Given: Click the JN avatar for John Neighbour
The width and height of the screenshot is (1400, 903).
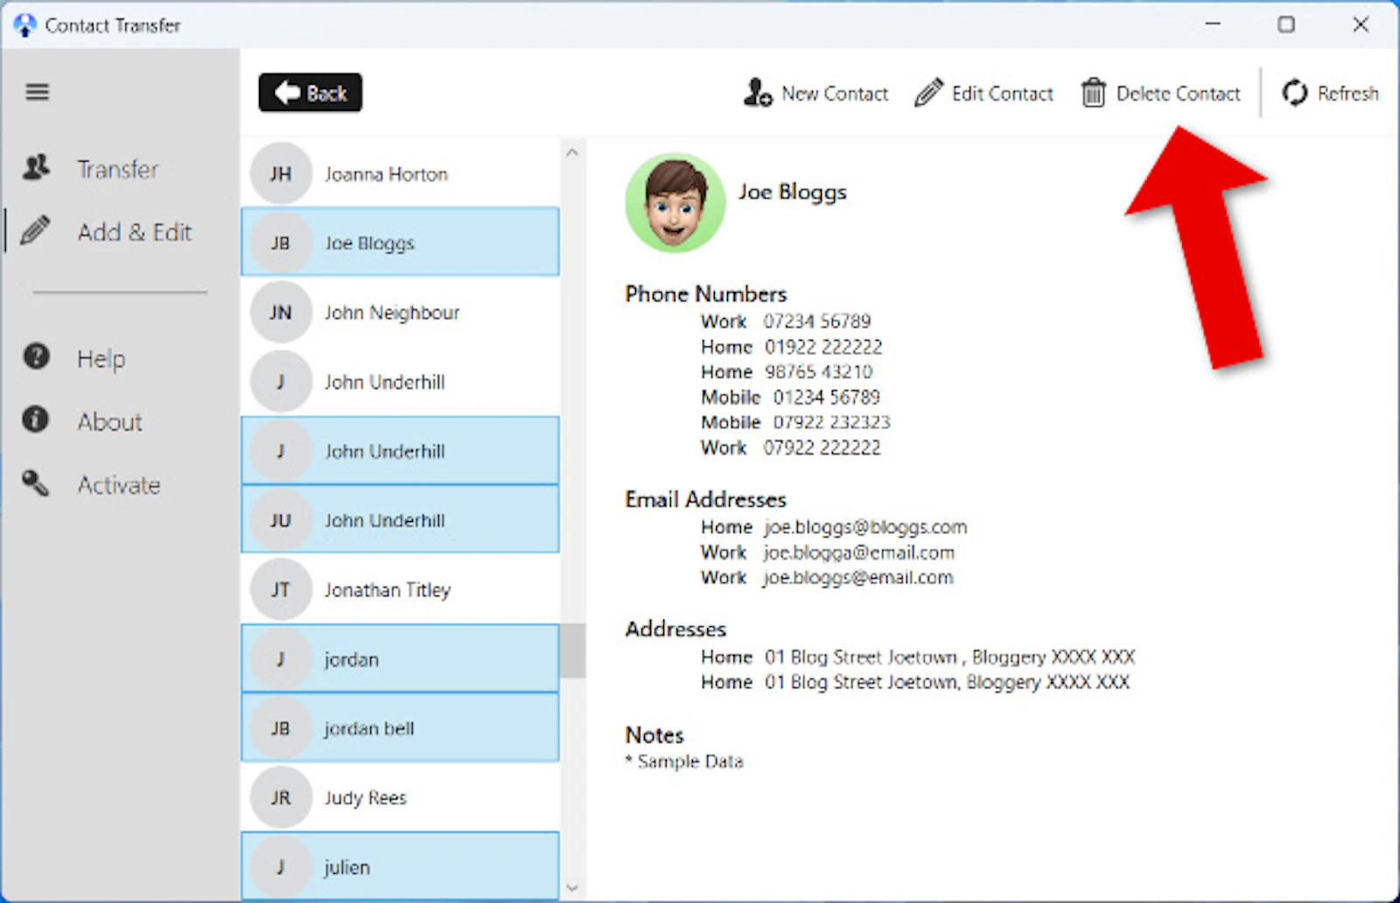Looking at the screenshot, I should 281,312.
